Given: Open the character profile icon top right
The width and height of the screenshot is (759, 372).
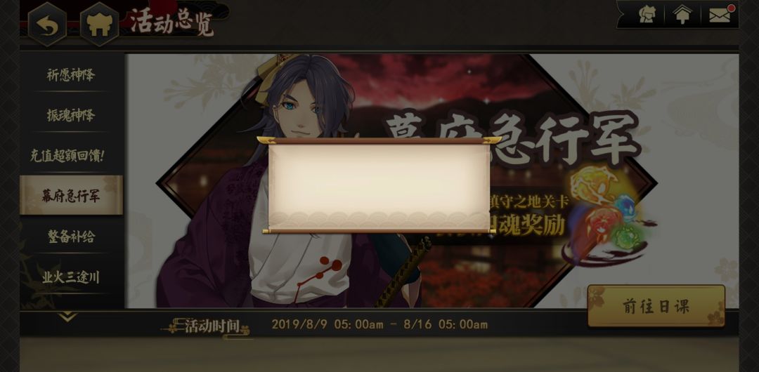Looking at the screenshot, I should [x=647, y=15].
